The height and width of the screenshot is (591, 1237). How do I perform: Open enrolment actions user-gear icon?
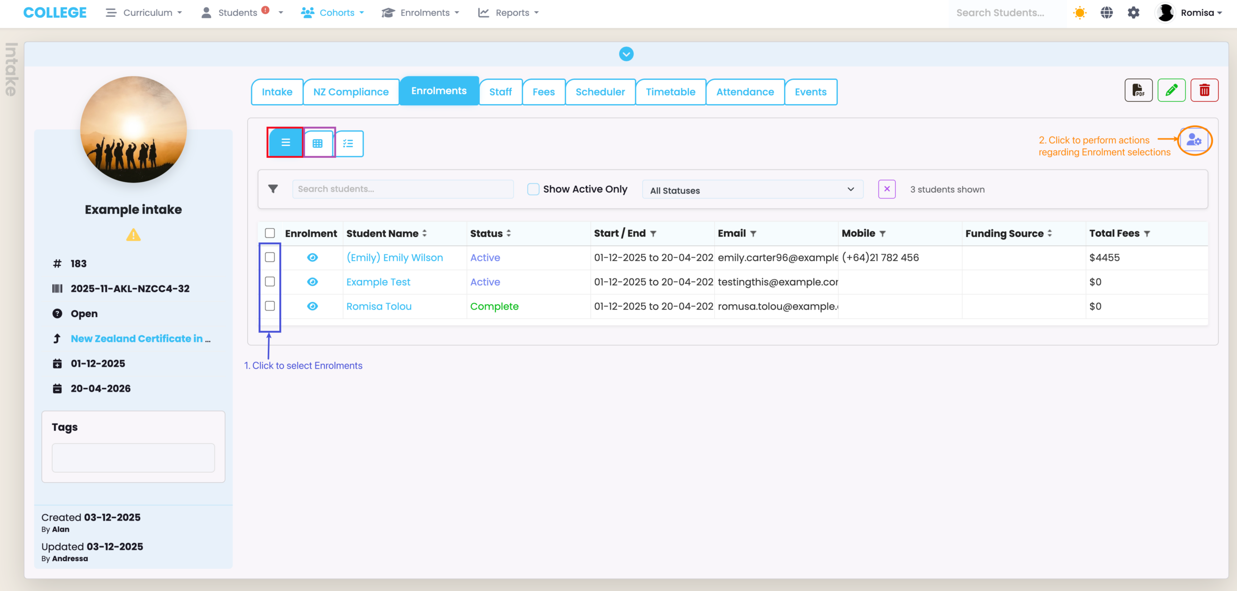(x=1194, y=141)
